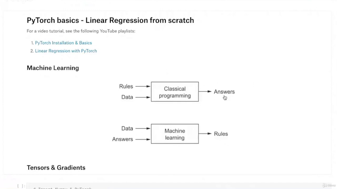Click the PyTorch basics notebook title heading
The height and width of the screenshot is (189, 337).
pyautogui.click(x=110, y=20)
